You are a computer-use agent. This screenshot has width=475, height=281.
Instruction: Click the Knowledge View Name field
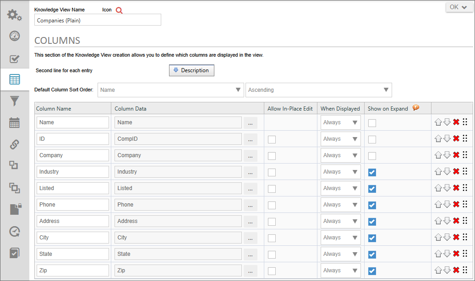[x=98, y=20]
